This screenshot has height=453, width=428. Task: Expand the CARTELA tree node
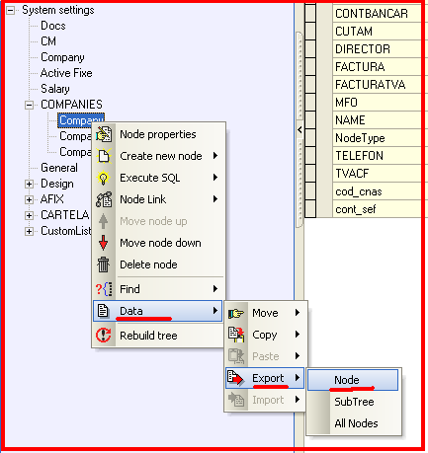click(x=29, y=215)
